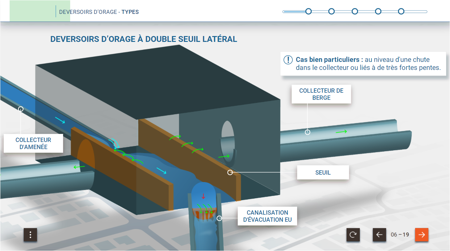The image size is (450, 251).
Task: Select the fifth progress step marker
Action: click(401, 11)
